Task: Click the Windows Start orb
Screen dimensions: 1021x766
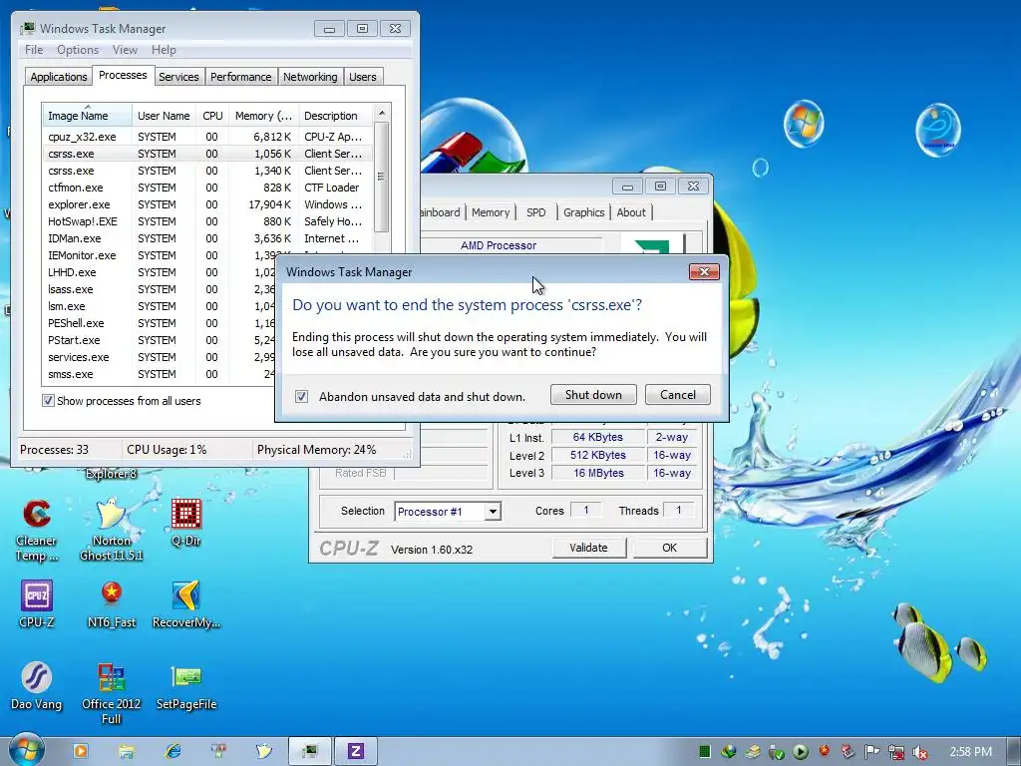Action: (x=25, y=750)
